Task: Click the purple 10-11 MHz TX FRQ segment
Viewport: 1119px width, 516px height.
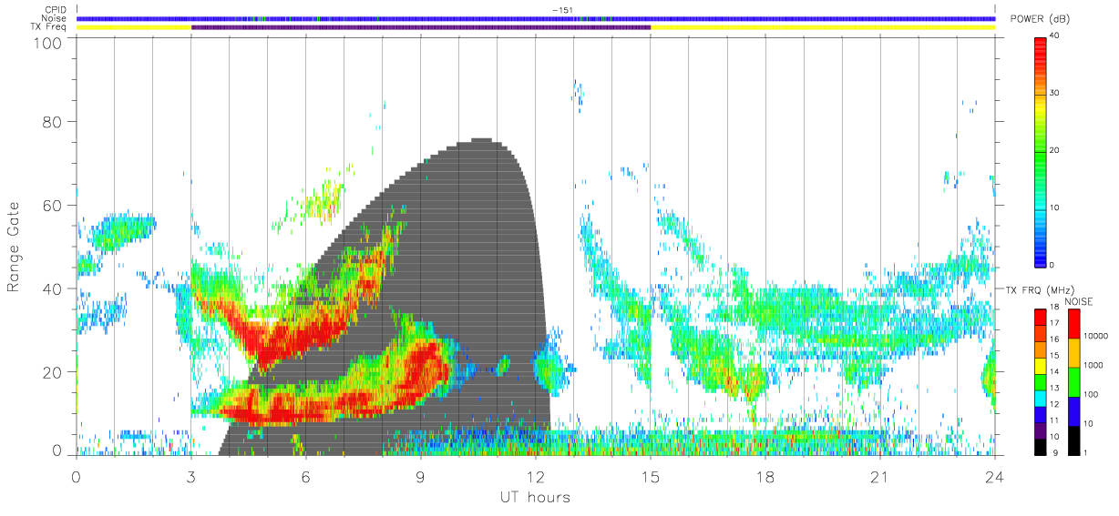Action: [x=1040, y=430]
